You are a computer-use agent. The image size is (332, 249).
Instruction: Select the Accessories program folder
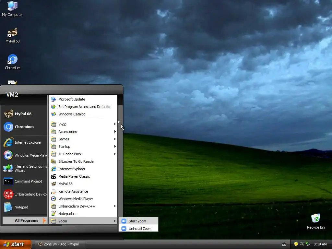point(83,132)
